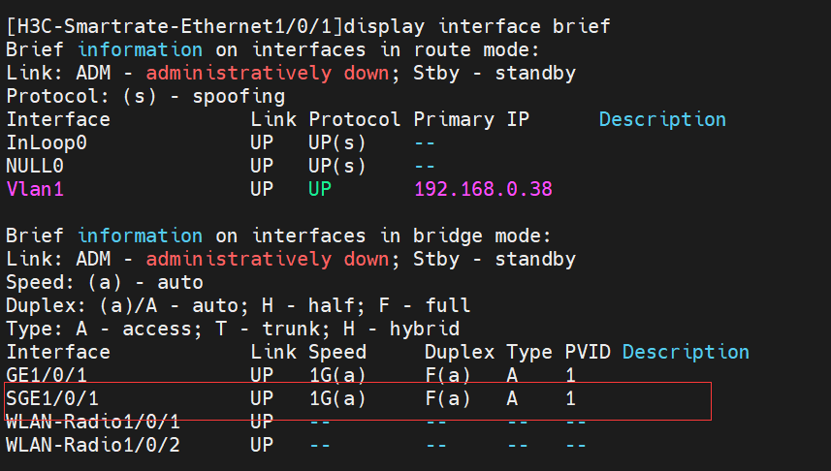Image resolution: width=831 pixels, height=471 pixels.
Task: Select the NULL0 interface name
Action: pyautogui.click(x=35, y=166)
